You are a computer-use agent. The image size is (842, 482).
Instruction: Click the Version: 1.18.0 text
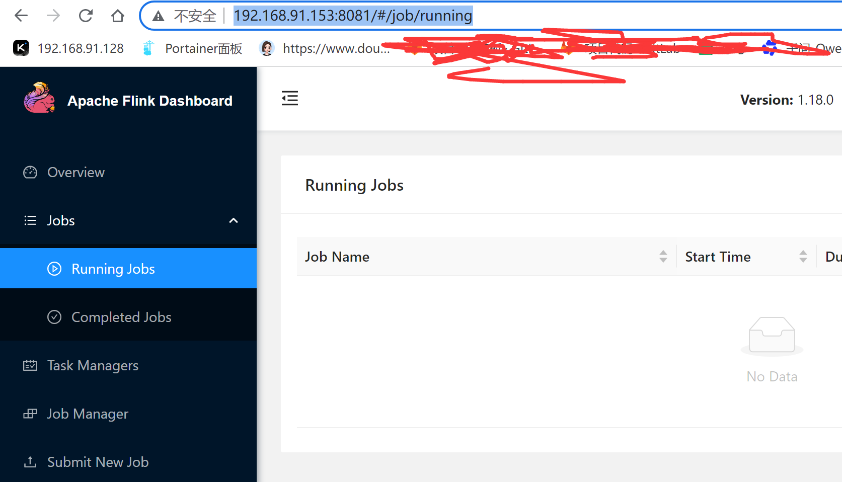click(787, 100)
